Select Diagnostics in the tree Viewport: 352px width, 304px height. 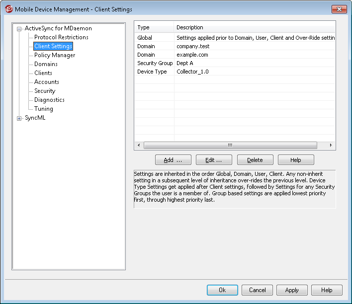click(x=49, y=100)
